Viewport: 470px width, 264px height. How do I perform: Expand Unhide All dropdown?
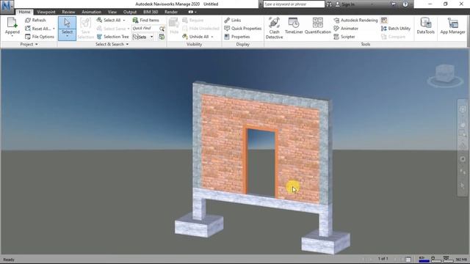click(212, 37)
